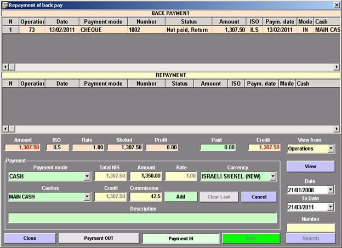Screen dimensions: 342x248
Task: Click the Payment OUT button
Action: click(98, 238)
